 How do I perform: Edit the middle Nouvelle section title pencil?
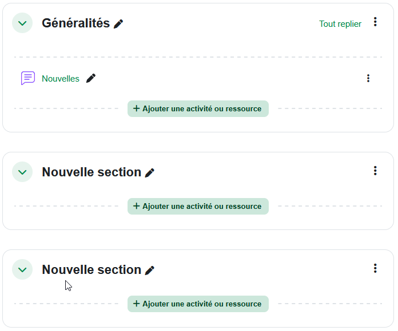click(150, 172)
